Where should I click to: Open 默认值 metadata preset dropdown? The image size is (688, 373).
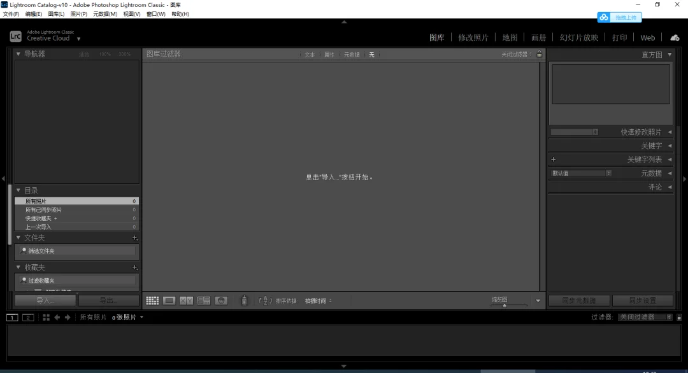point(581,173)
